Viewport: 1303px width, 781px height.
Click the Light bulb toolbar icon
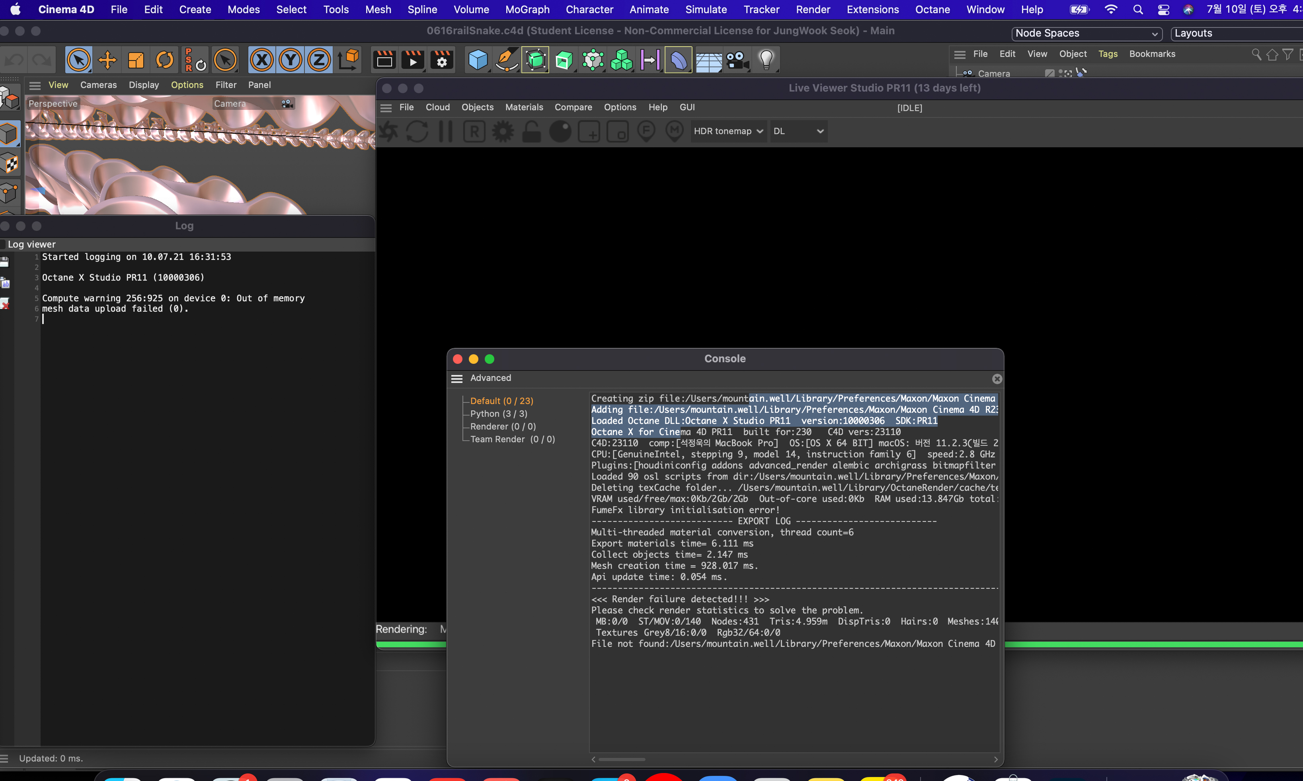(767, 60)
